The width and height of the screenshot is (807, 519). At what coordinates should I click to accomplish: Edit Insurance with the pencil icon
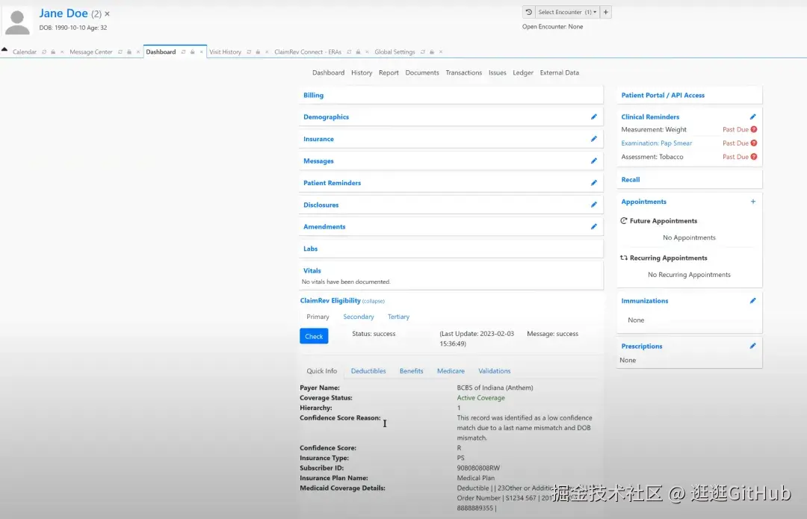click(x=594, y=139)
